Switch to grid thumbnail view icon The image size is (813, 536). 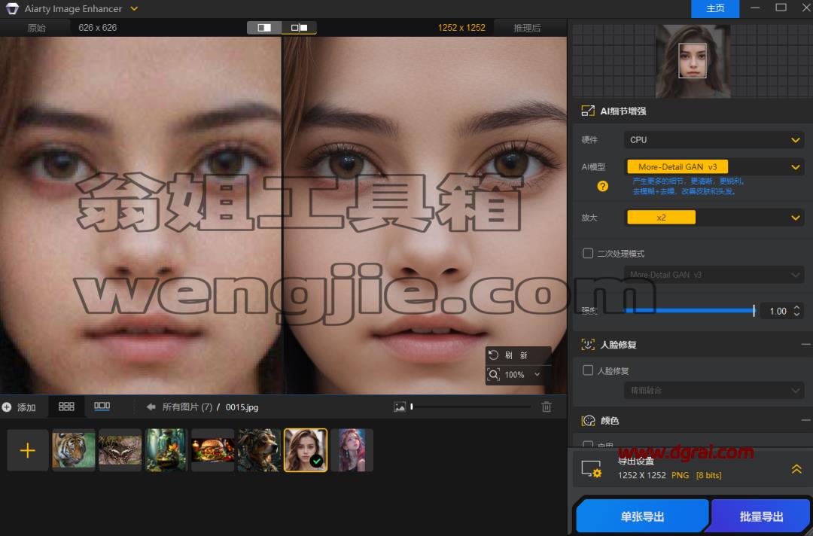[66, 407]
